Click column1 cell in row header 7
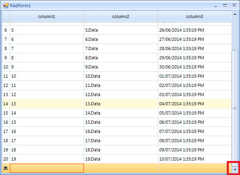Image resolution: width=240 pixels, height=175 pixels. 47,39
